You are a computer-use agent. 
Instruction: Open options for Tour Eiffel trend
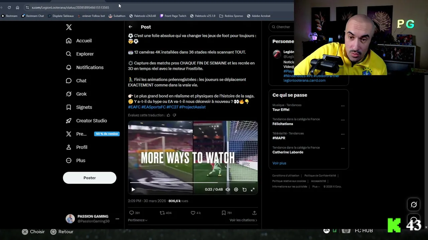[x=343, y=106]
